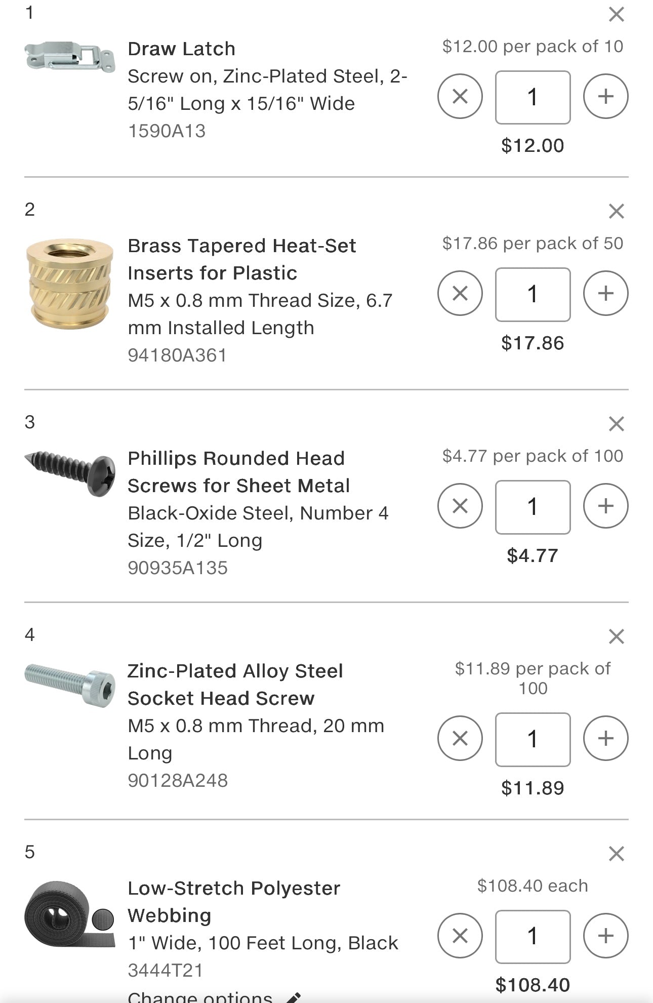
Task: Add another Low-Stretch Polyester Webbing roll
Action: coord(605,936)
